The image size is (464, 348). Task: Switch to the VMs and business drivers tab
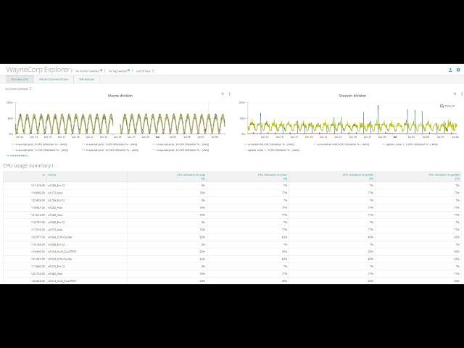coord(54,79)
